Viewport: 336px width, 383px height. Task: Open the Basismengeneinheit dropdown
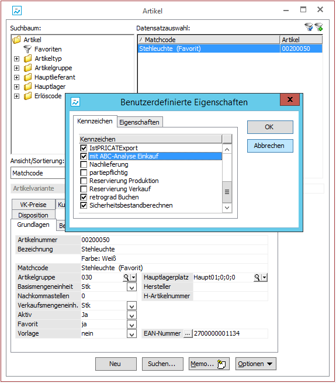(x=131, y=287)
